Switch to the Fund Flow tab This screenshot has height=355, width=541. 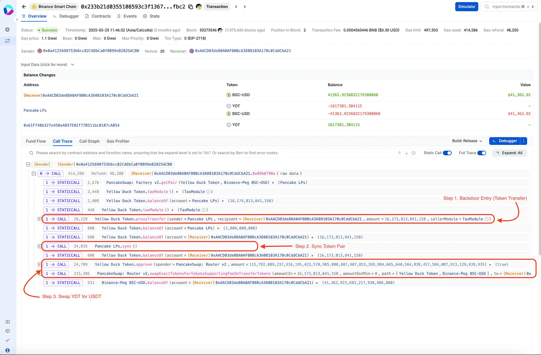pos(36,141)
